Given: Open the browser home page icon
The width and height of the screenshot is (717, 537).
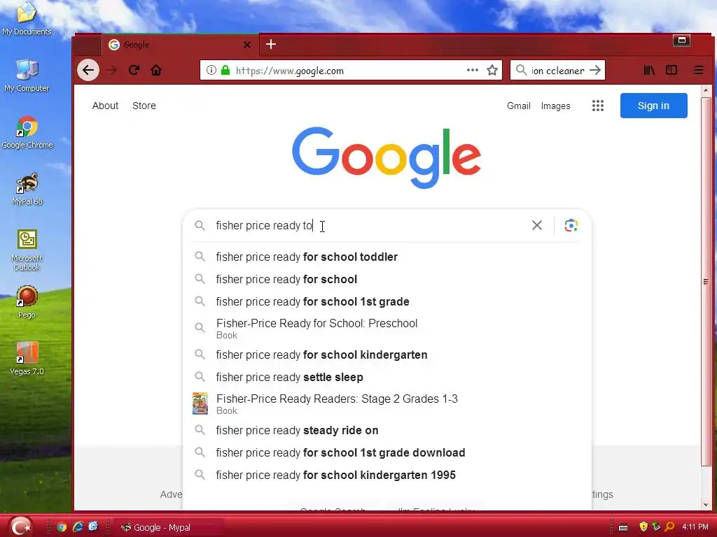Looking at the screenshot, I should (x=156, y=71).
